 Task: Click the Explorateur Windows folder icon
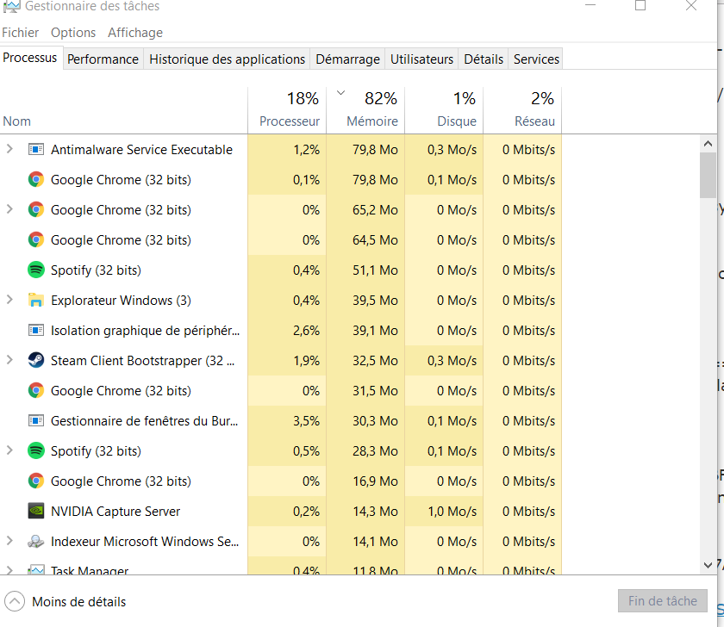point(35,301)
